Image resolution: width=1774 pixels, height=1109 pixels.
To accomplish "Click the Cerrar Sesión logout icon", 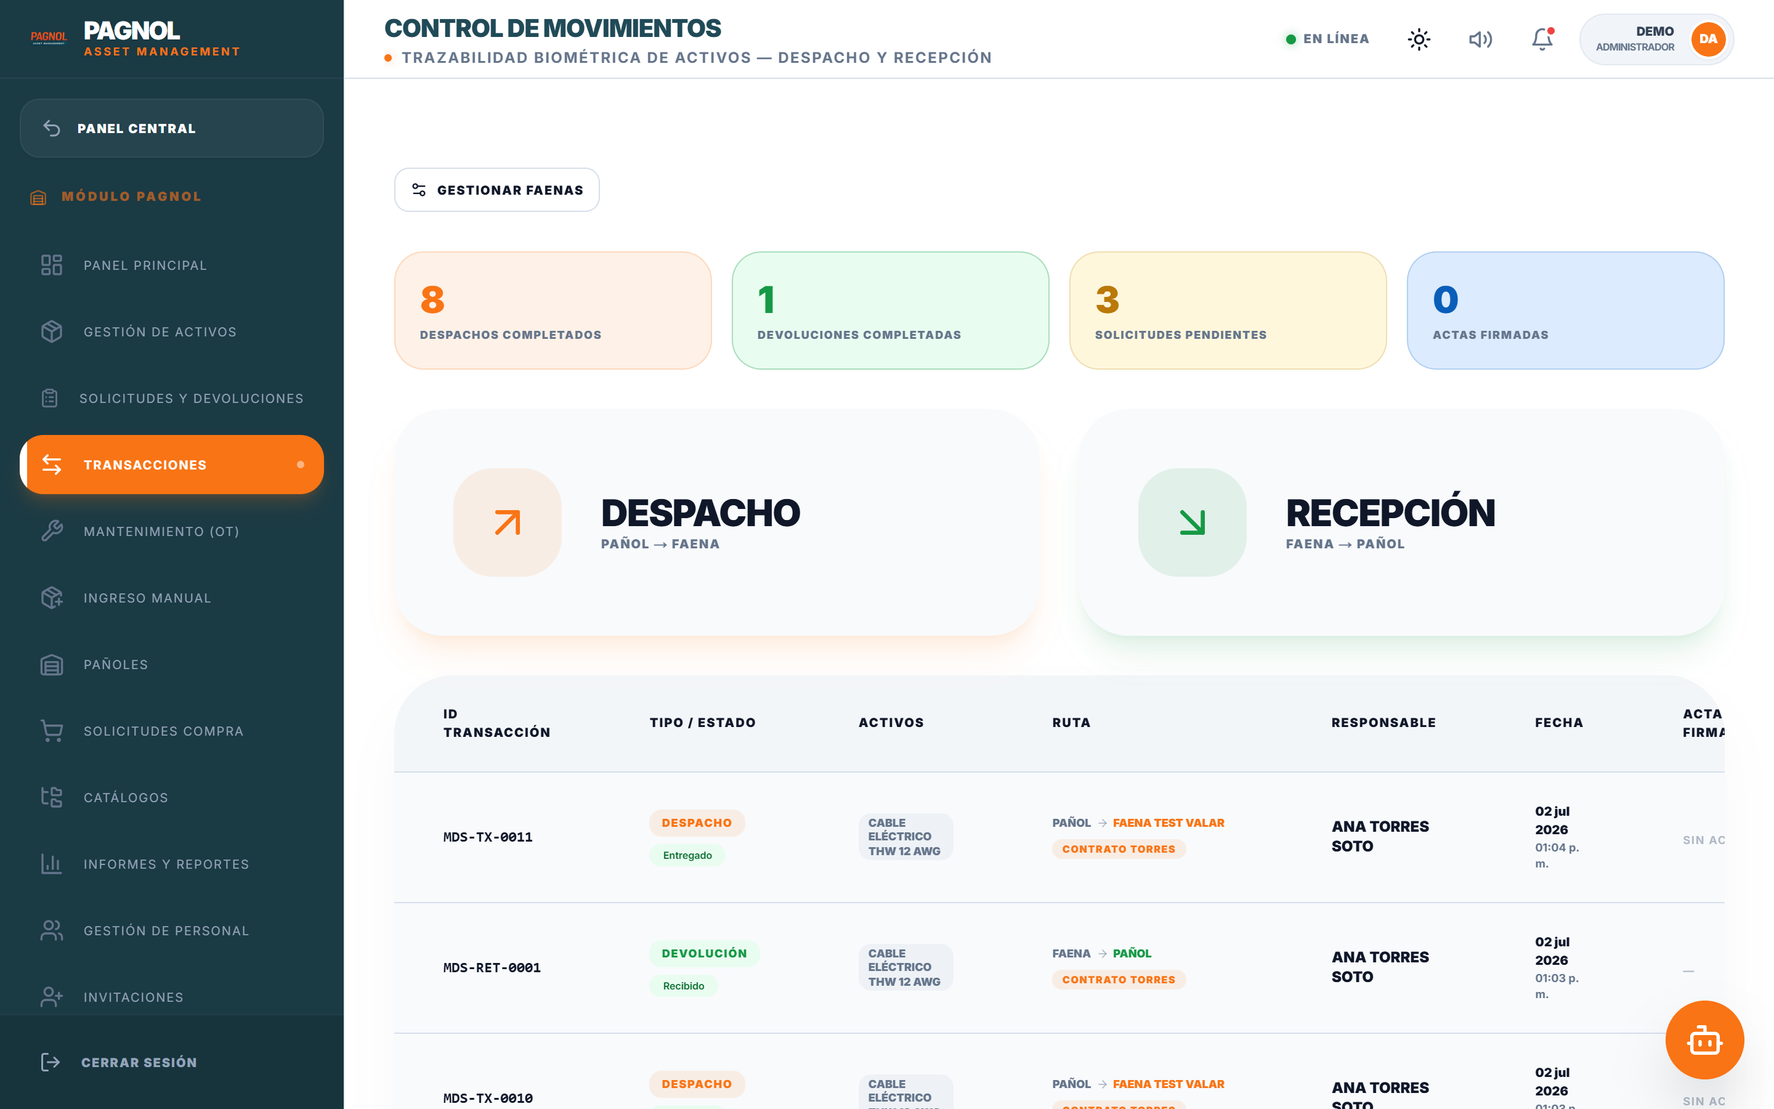I will click(50, 1062).
